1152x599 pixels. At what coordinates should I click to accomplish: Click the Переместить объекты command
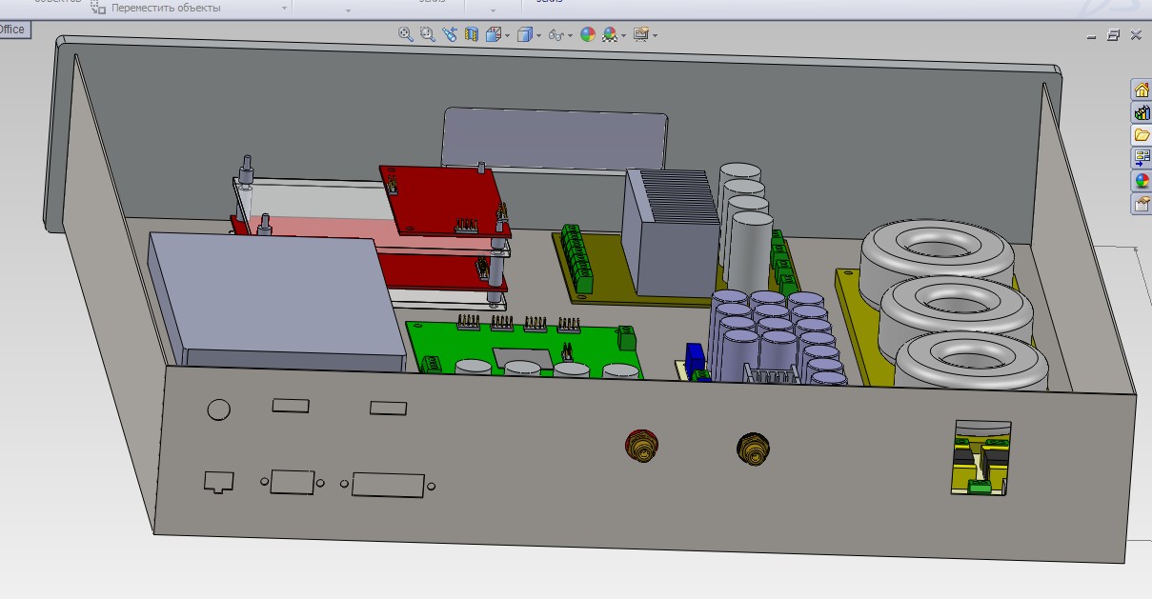(155, 8)
